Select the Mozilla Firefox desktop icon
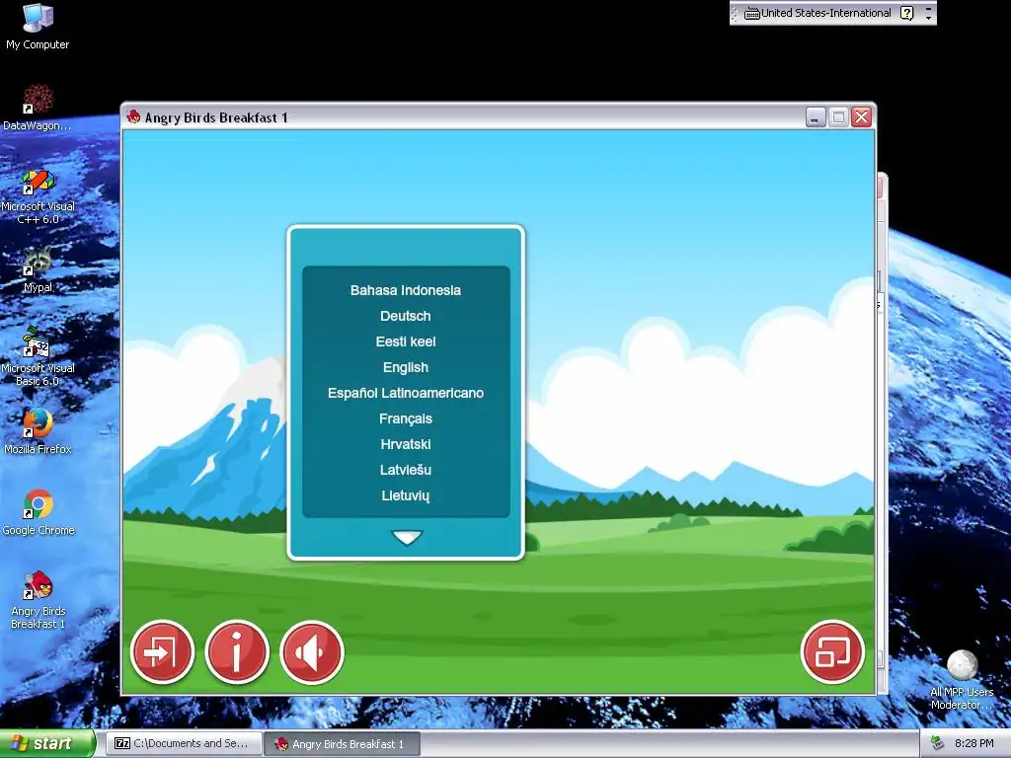This screenshot has width=1011, height=758. tap(38, 431)
